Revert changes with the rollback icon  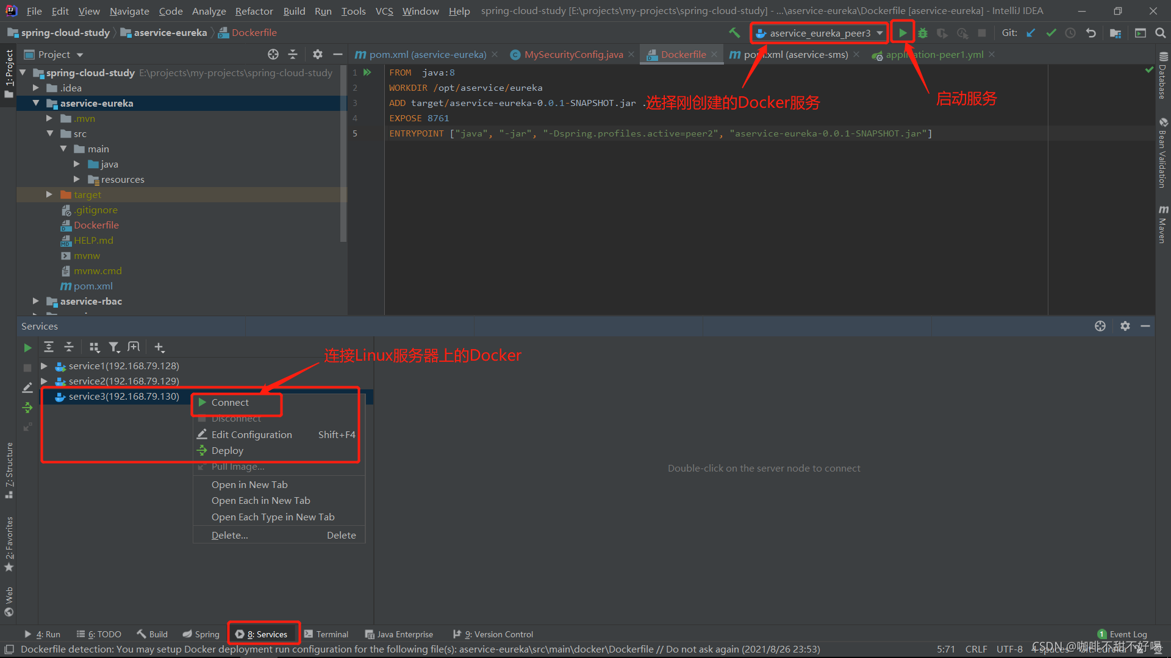click(x=1091, y=33)
